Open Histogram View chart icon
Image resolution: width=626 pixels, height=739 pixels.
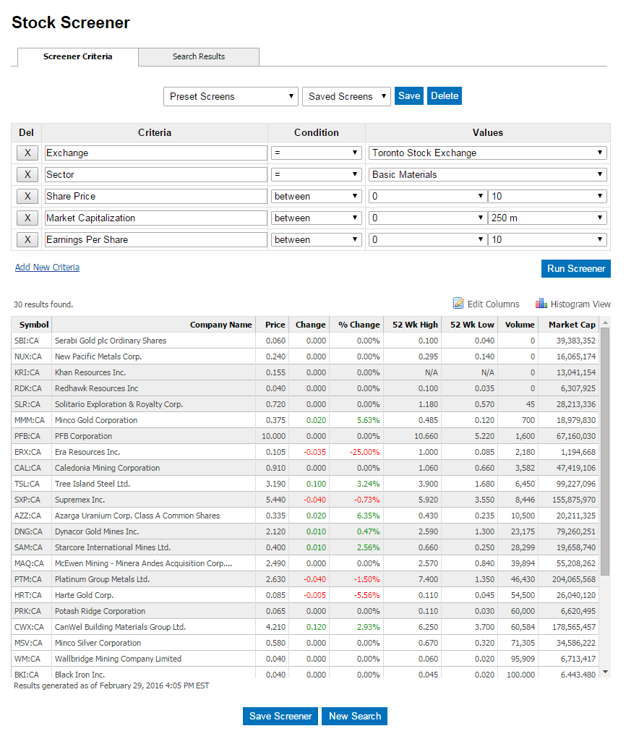click(x=541, y=304)
